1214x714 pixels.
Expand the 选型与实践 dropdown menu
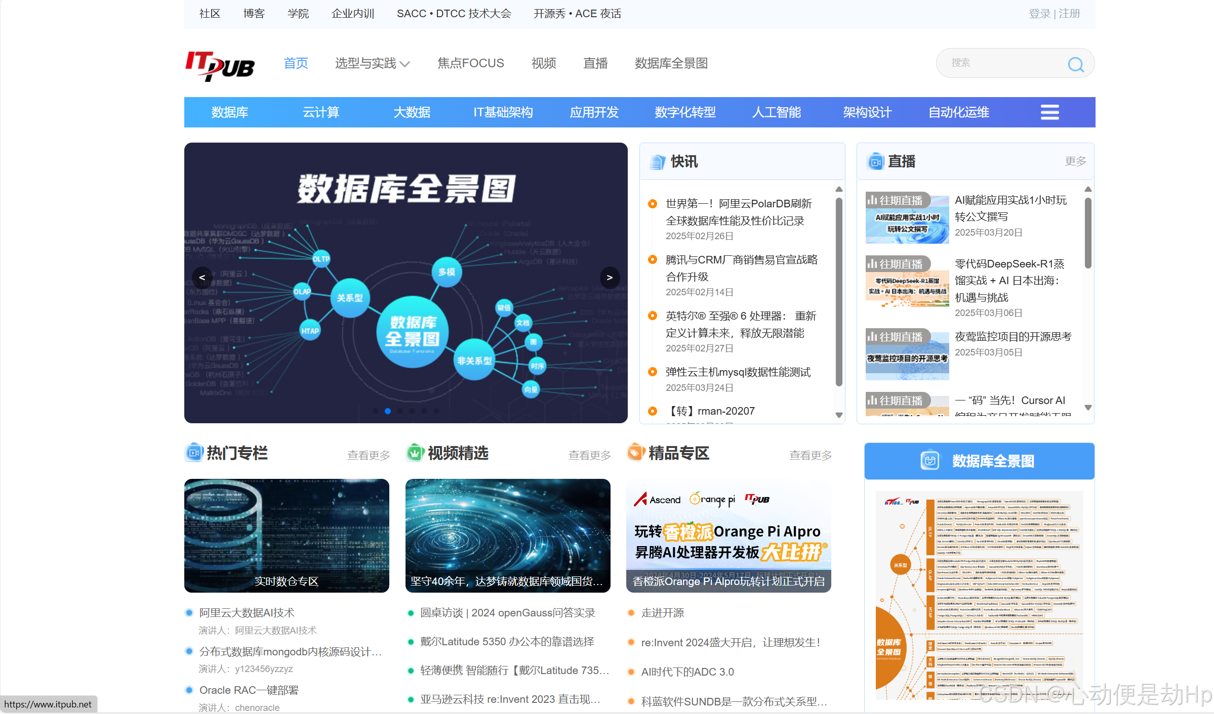tap(372, 64)
